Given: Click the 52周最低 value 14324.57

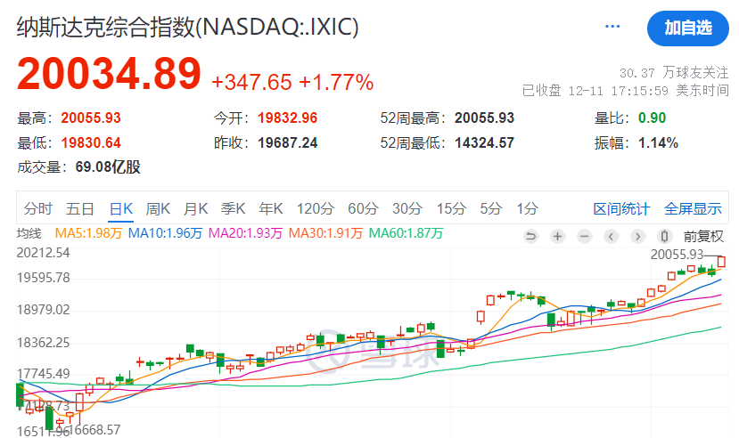Looking at the screenshot, I should pyautogui.click(x=485, y=142).
